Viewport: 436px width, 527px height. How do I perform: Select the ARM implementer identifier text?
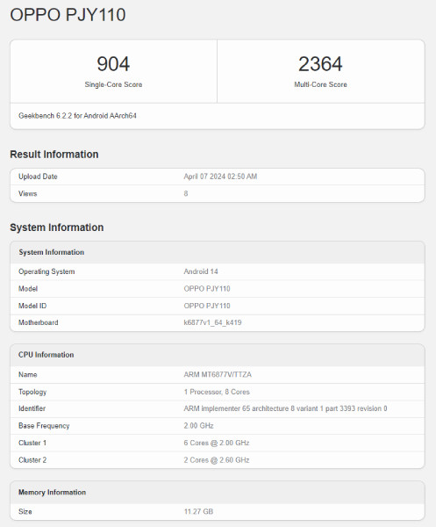(285, 408)
